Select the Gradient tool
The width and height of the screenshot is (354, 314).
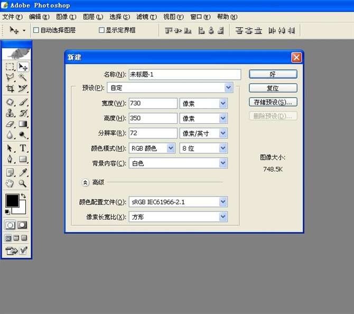point(23,124)
